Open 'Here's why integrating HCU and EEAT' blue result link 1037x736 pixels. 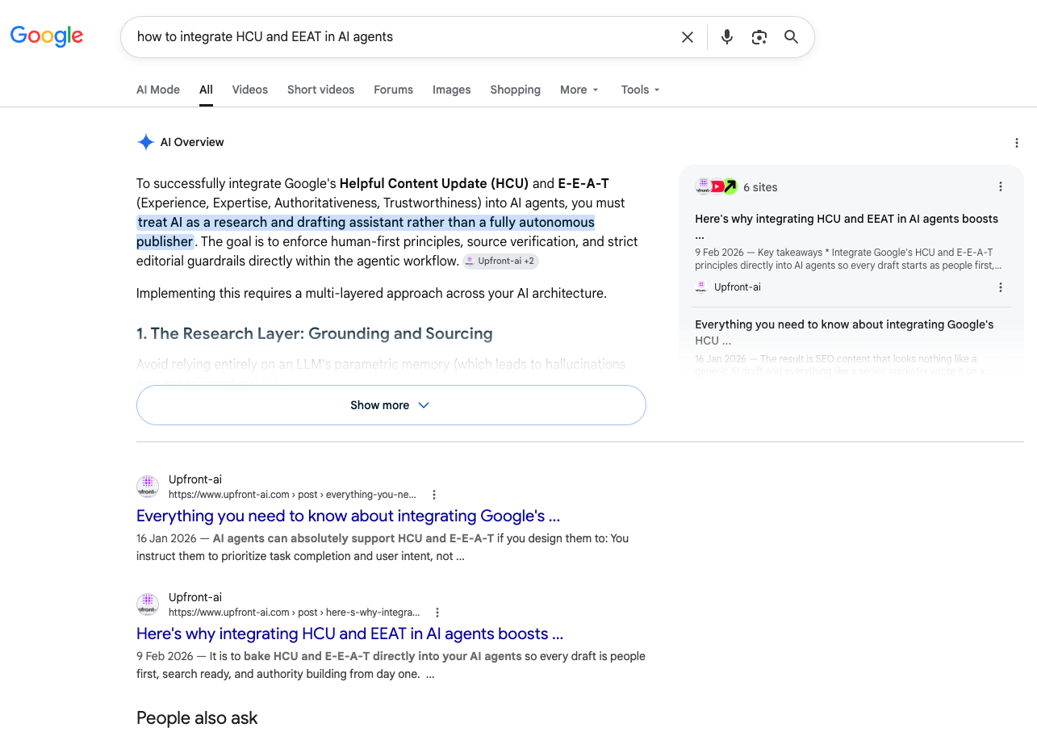pos(349,634)
